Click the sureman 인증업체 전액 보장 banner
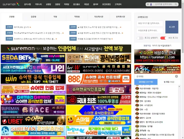 (x=66, y=48)
